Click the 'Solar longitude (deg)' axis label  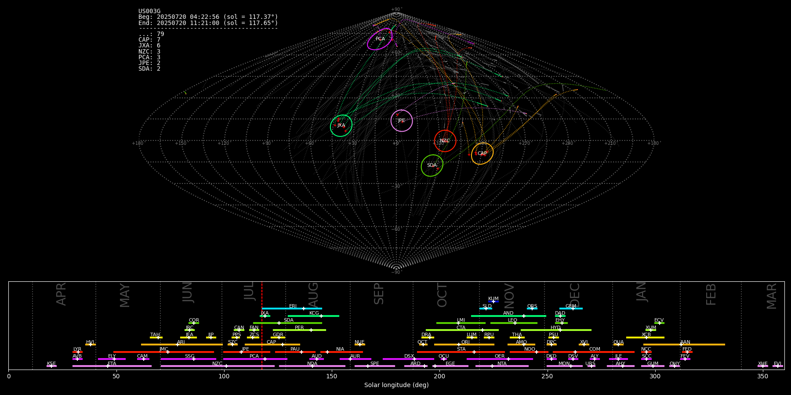[x=396, y=385]
